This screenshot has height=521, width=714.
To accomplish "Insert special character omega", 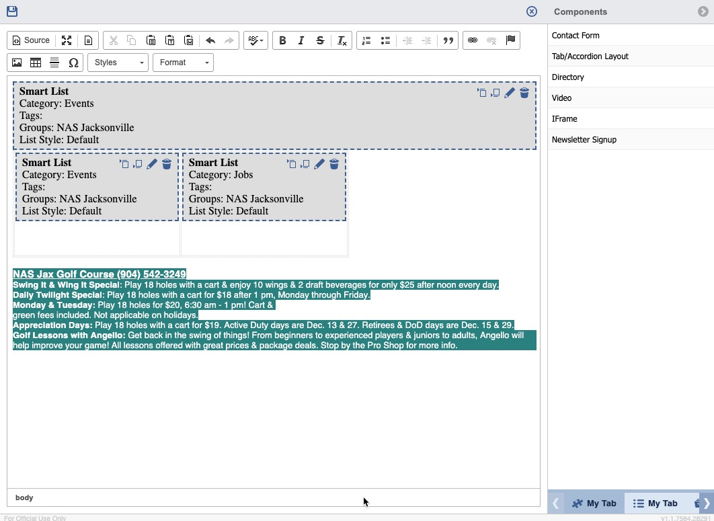I will coord(73,63).
